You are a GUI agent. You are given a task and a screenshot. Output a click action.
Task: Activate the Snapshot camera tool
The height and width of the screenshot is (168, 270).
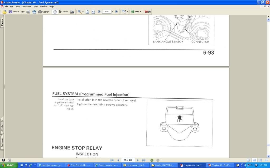coord(72,12)
